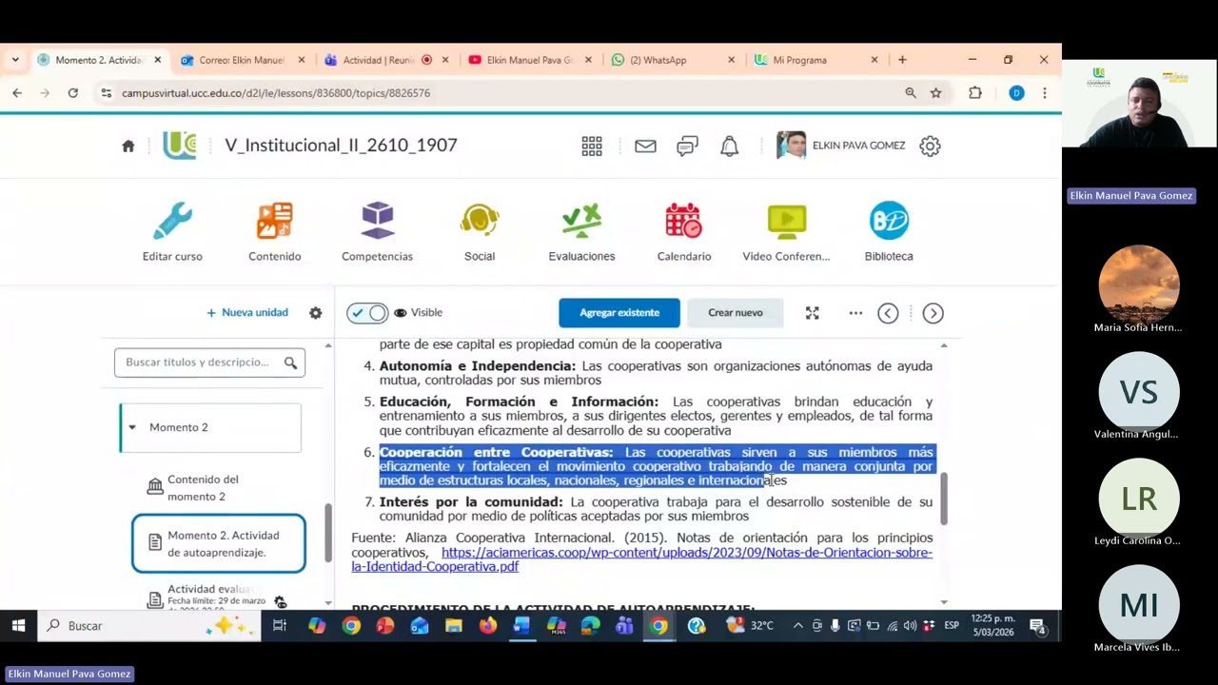Image resolution: width=1218 pixels, height=685 pixels.
Task: Open Task View on the taskbar
Action: pos(279,625)
